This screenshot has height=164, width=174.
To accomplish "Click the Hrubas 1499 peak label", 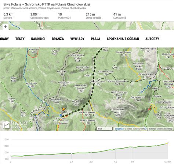I will pos(76,103).
